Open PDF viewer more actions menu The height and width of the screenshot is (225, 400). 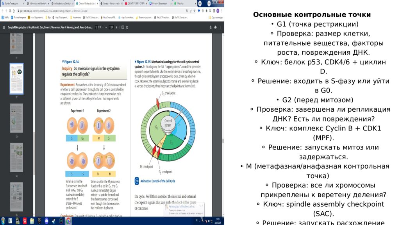pyautogui.click(x=221, y=27)
